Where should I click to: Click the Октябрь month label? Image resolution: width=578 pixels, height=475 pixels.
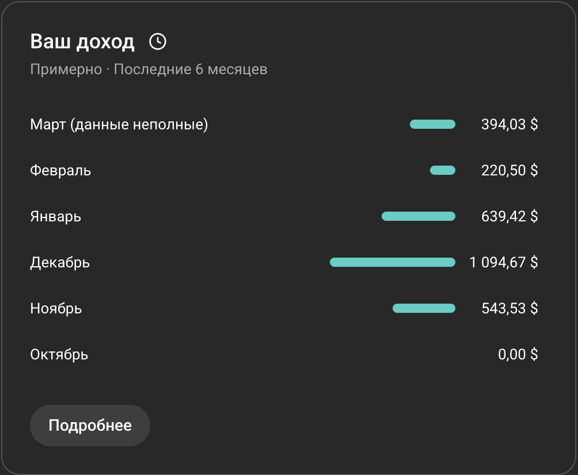point(59,354)
